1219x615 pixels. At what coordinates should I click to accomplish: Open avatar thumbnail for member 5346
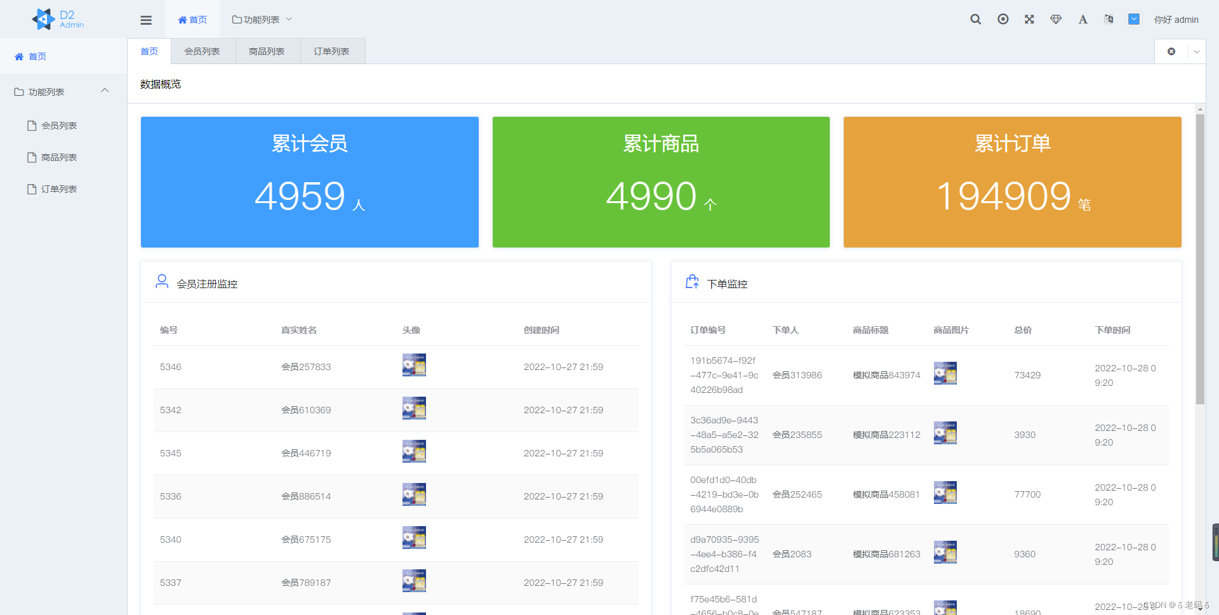tap(414, 365)
